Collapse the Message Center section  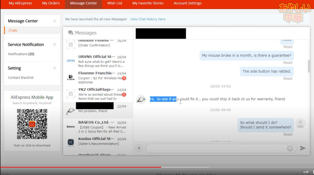click(x=55, y=21)
